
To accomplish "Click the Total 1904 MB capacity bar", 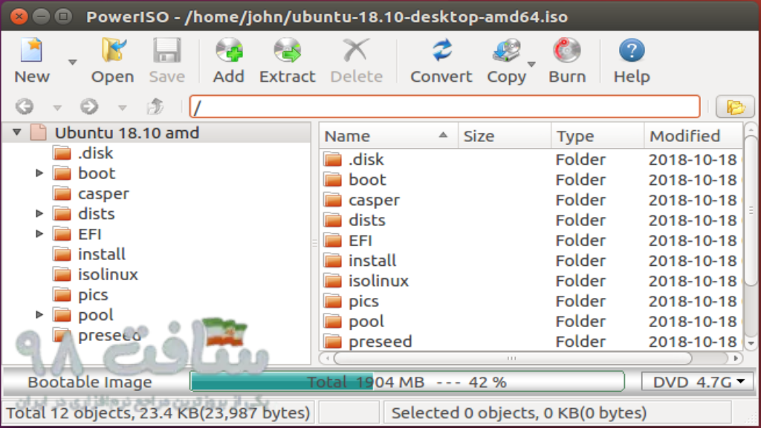I will point(407,382).
